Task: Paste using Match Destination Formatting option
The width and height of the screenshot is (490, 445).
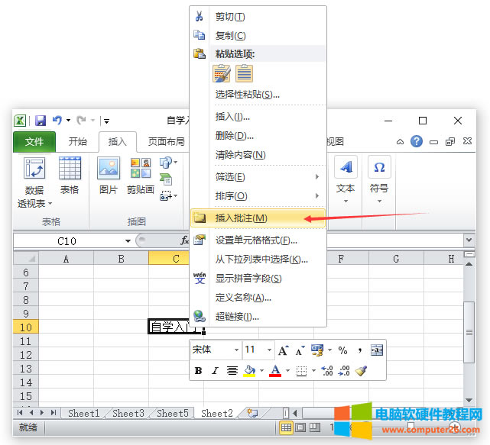Action: pyautogui.click(x=244, y=73)
